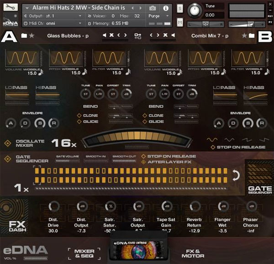Open the instrument info icon
Screen dimensions: 274x264
pyautogui.click(x=165, y=8)
